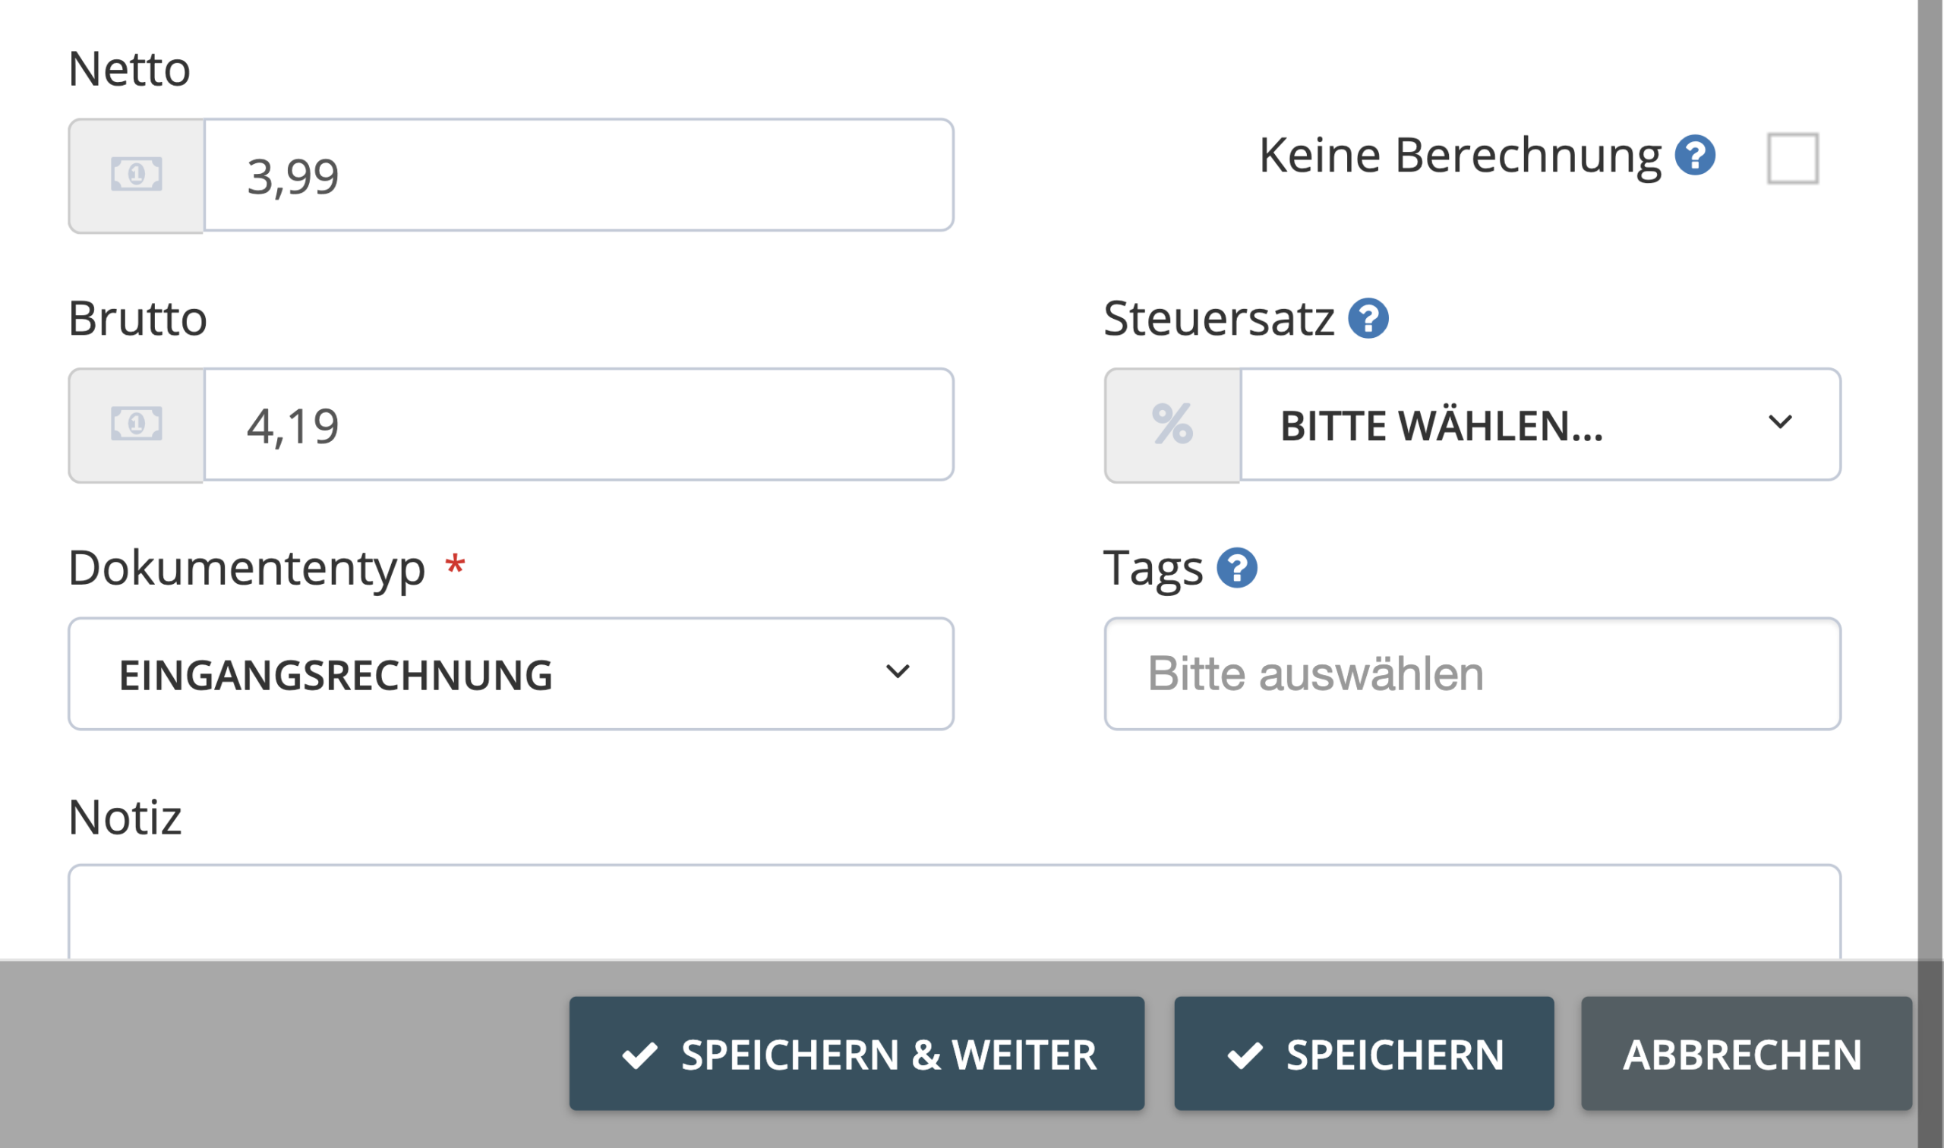Click the Speichern & Weiter button

pyautogui.click(x=857, y=1054)
